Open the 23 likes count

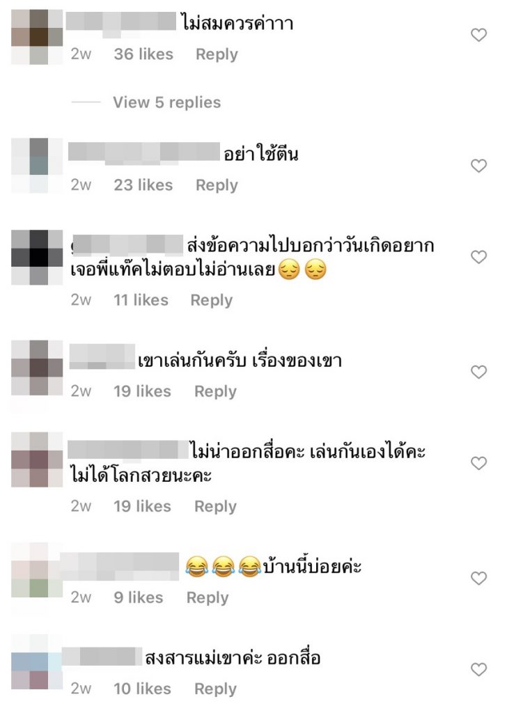(x=143, y=185)
